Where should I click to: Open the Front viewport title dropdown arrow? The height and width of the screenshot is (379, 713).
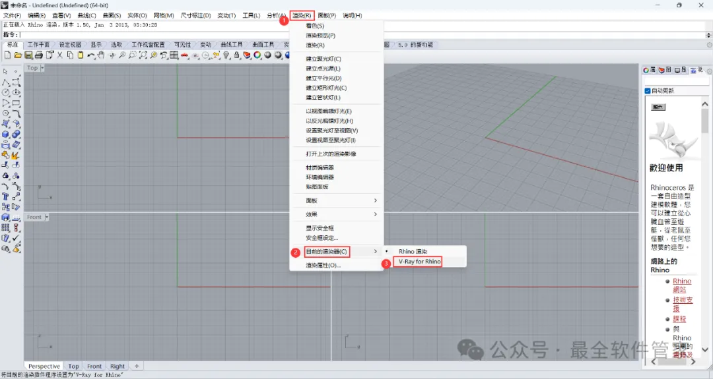[46, 217]
